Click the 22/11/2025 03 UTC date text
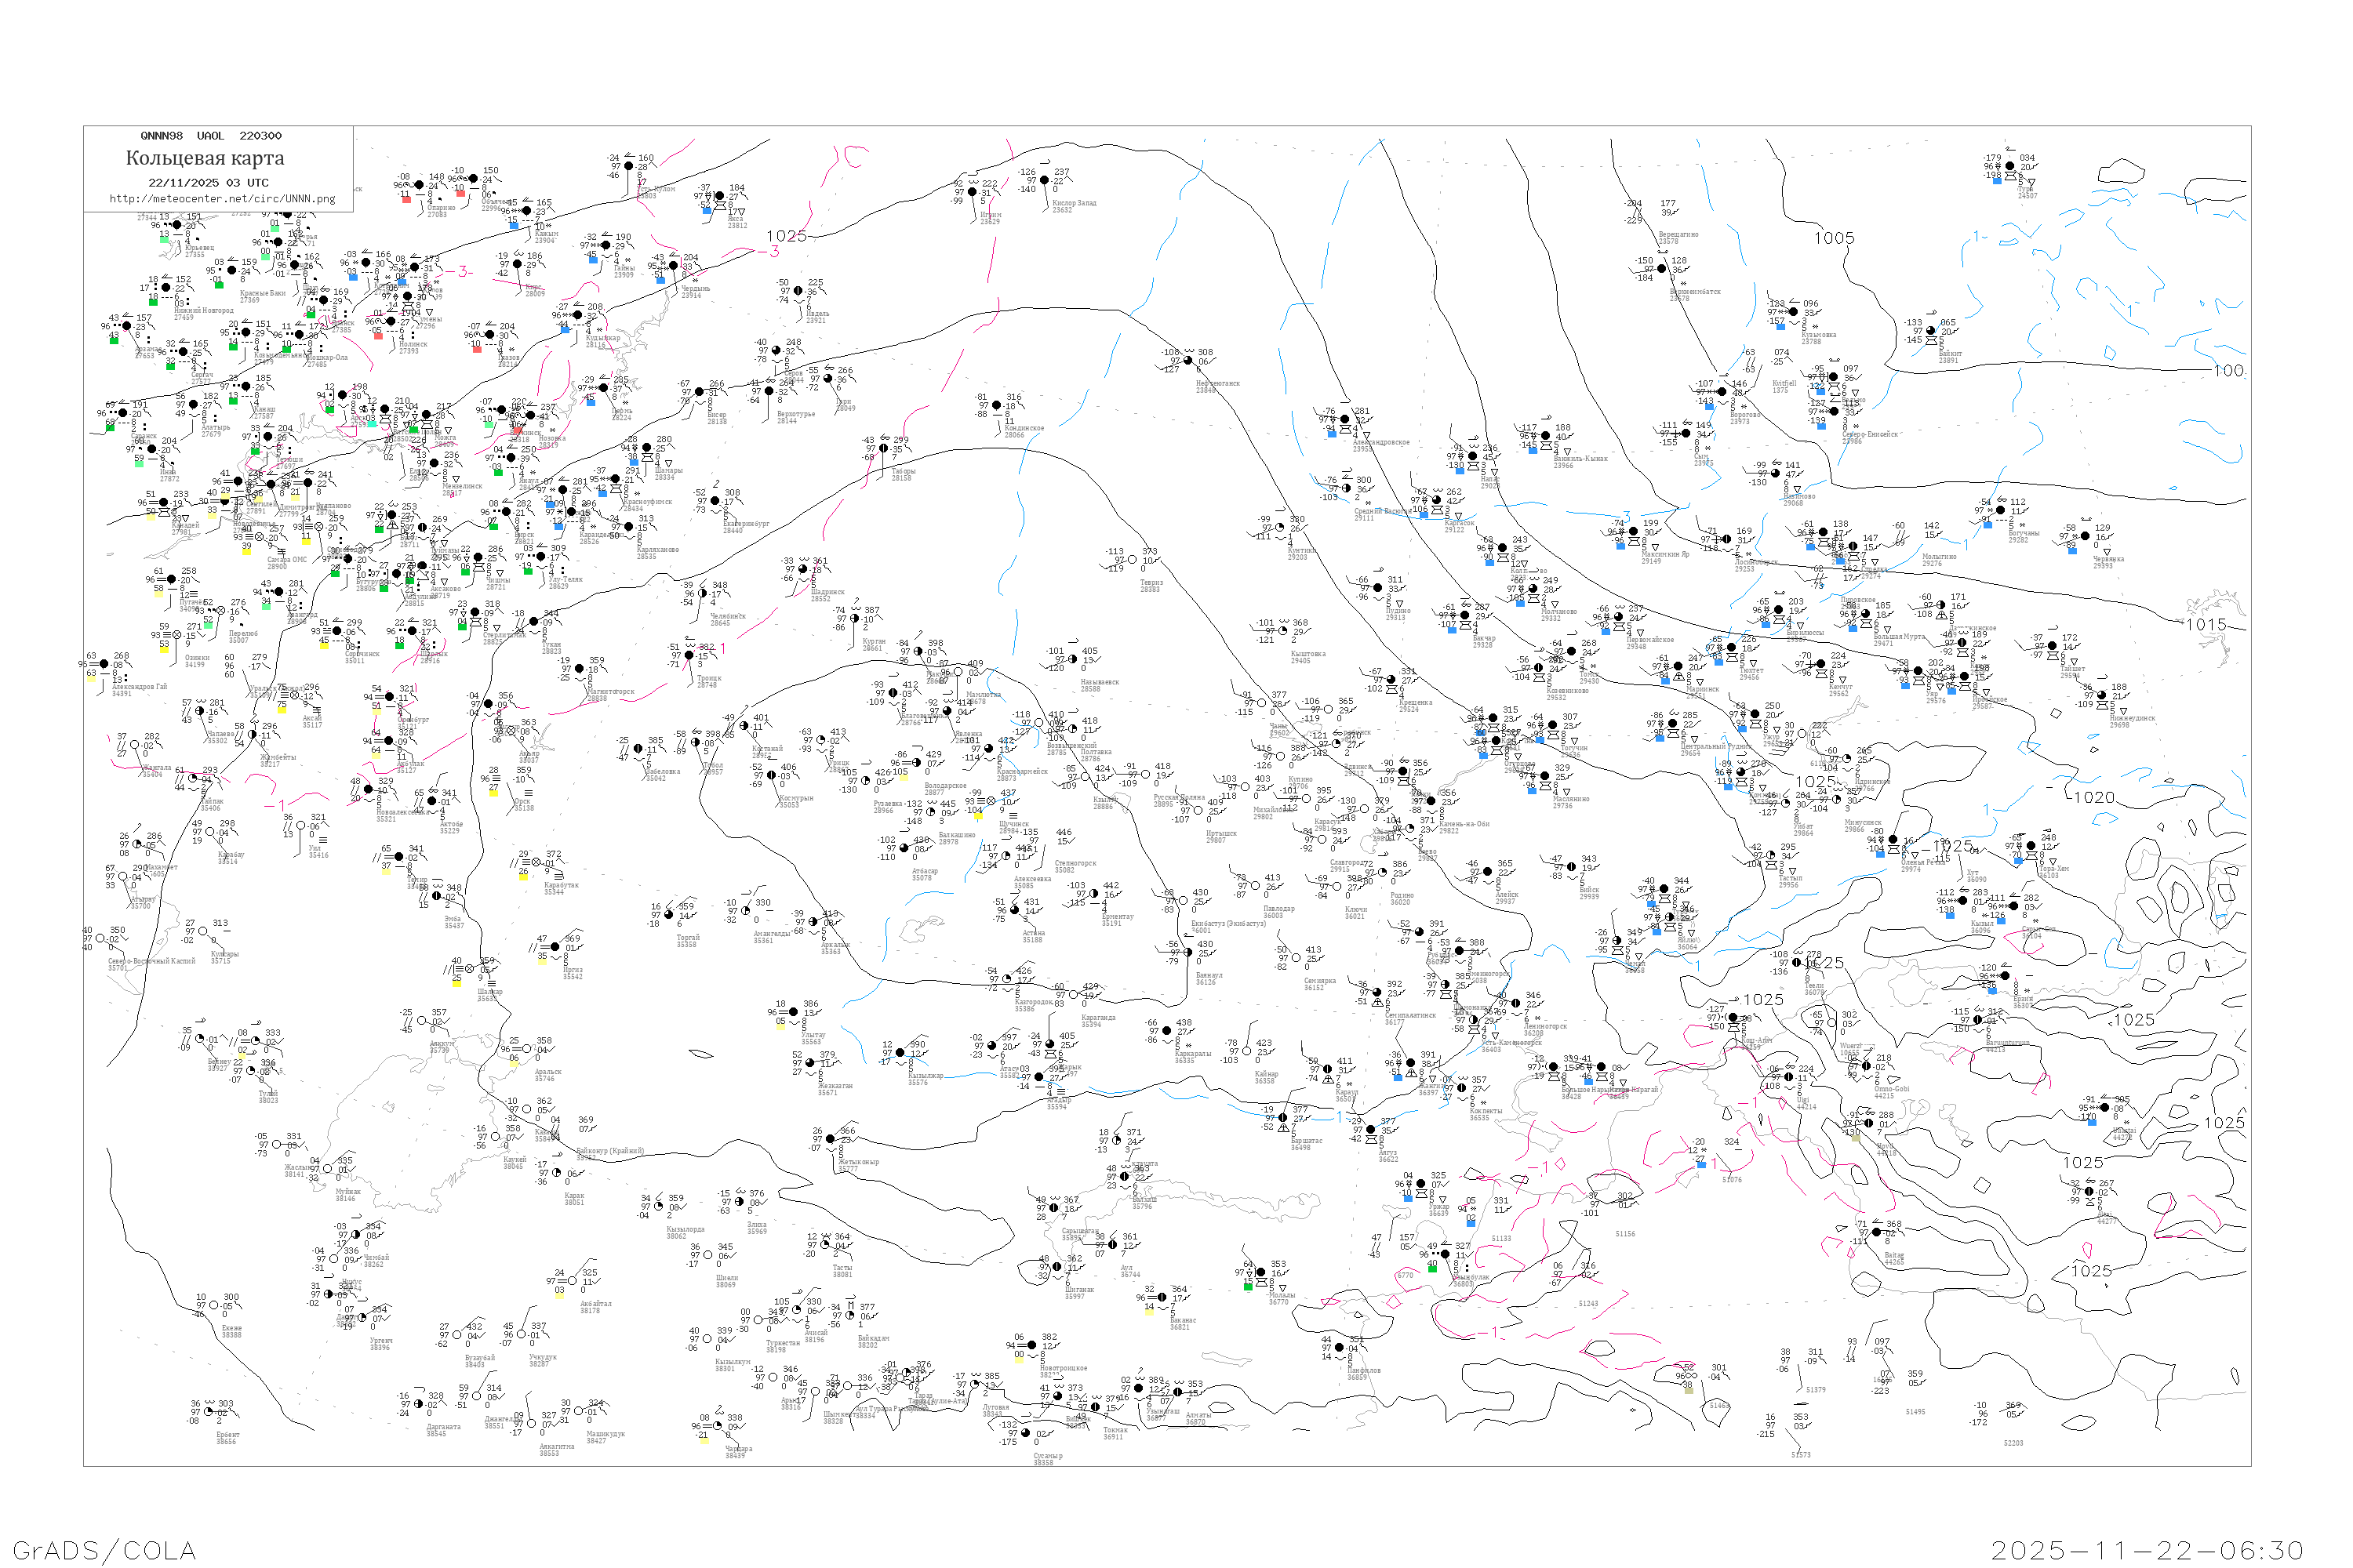2353x1568 pixels. [208, 183]
